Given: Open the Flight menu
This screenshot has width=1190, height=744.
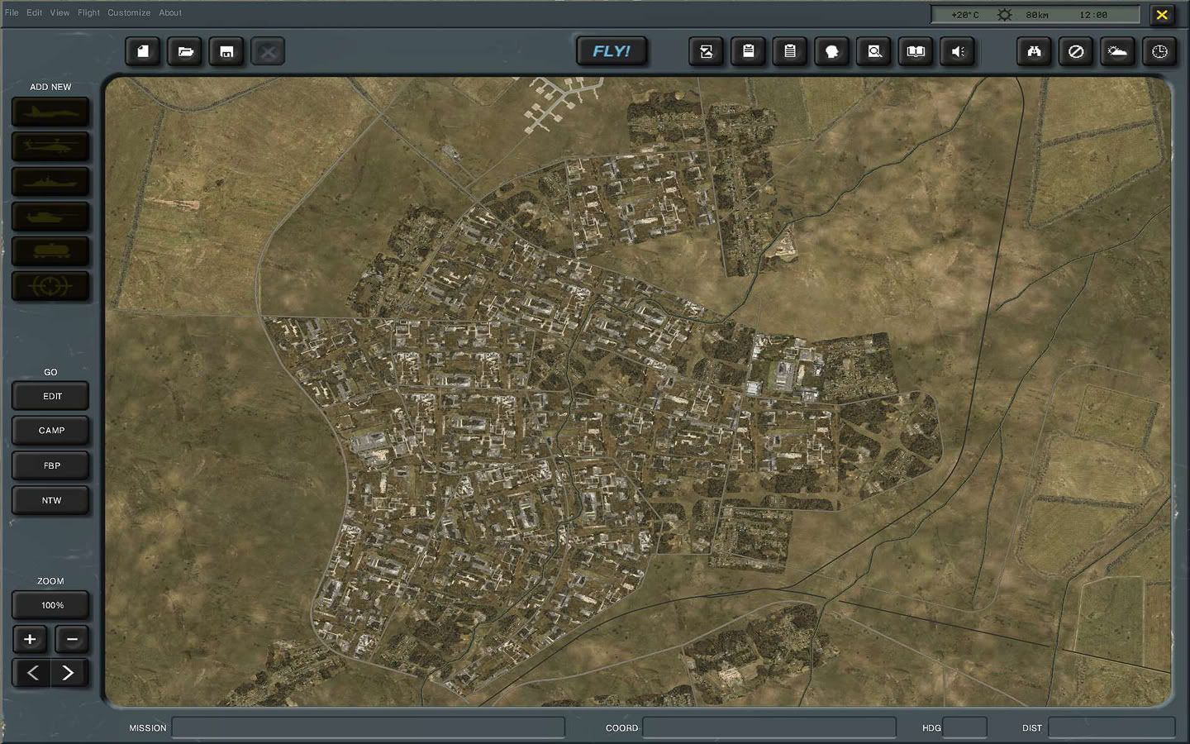Looking at the screenshot, I should click(88, 12).
